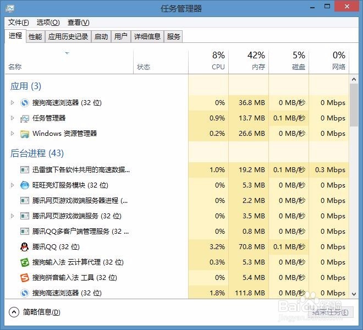Switch to the 性能 tab

35,37
